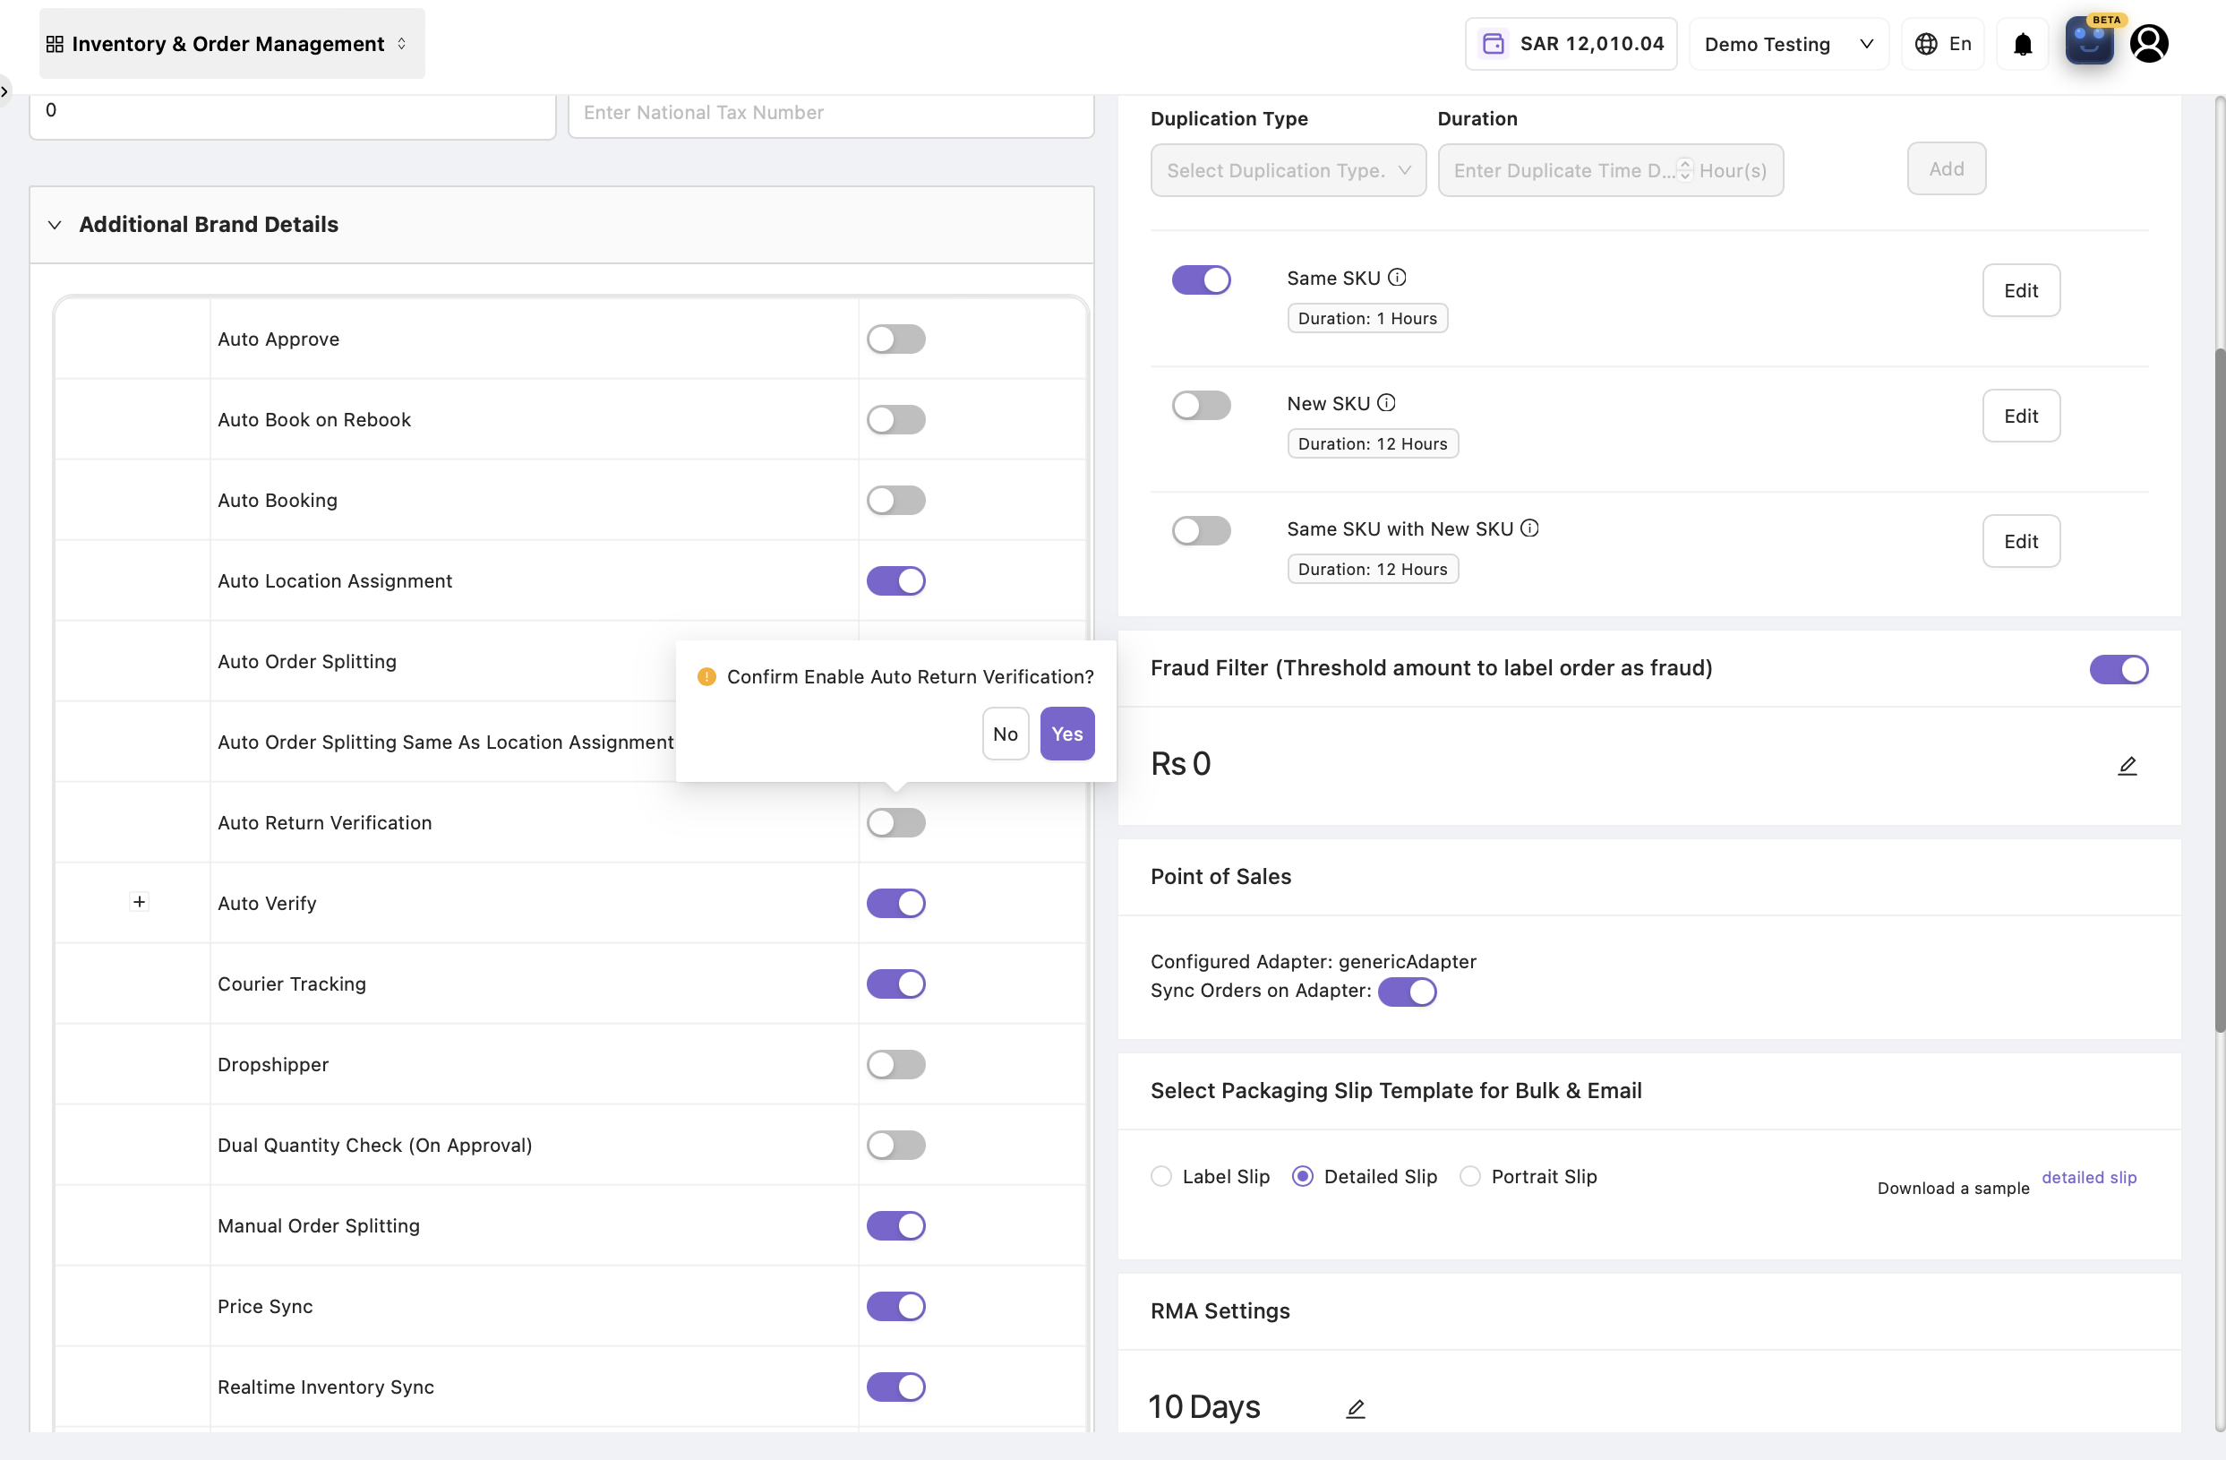Enable the Auto Approve toggle
The width and height of the screenshot is (2226, 1460).
(x=895, y=339)
